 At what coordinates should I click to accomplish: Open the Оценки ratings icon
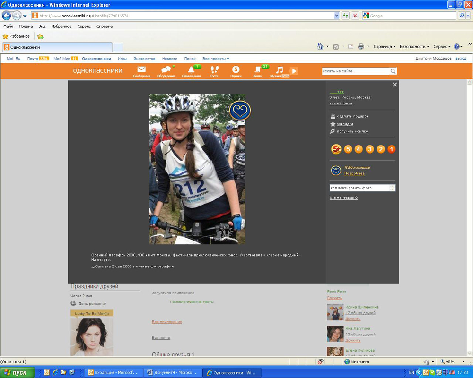pyautogui.click(x=236, y=70)
